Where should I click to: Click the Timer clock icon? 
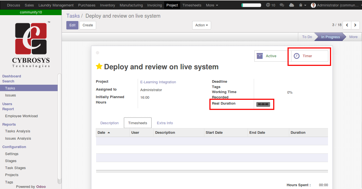coord(297,56)
